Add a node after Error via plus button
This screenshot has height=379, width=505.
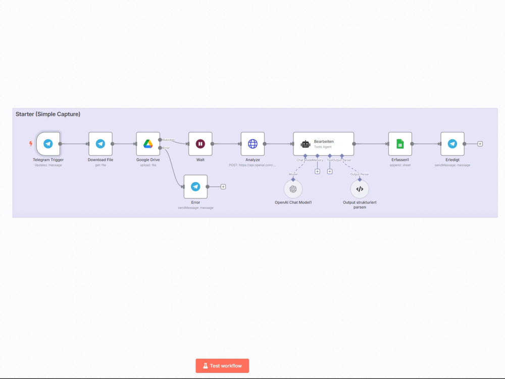[223, 186]
